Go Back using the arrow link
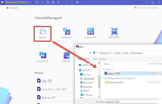This screenshot has height=104, width=162. (x=12, y=8)
